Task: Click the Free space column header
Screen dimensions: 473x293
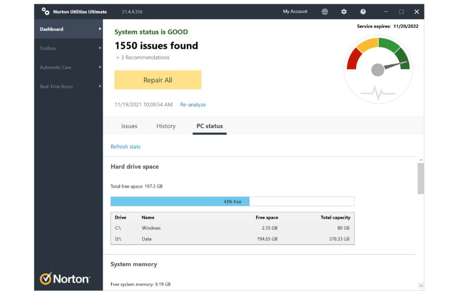Action: click(267, 217)
